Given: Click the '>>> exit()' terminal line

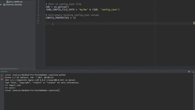Looking at the screenshot, I should pos(10,88).
